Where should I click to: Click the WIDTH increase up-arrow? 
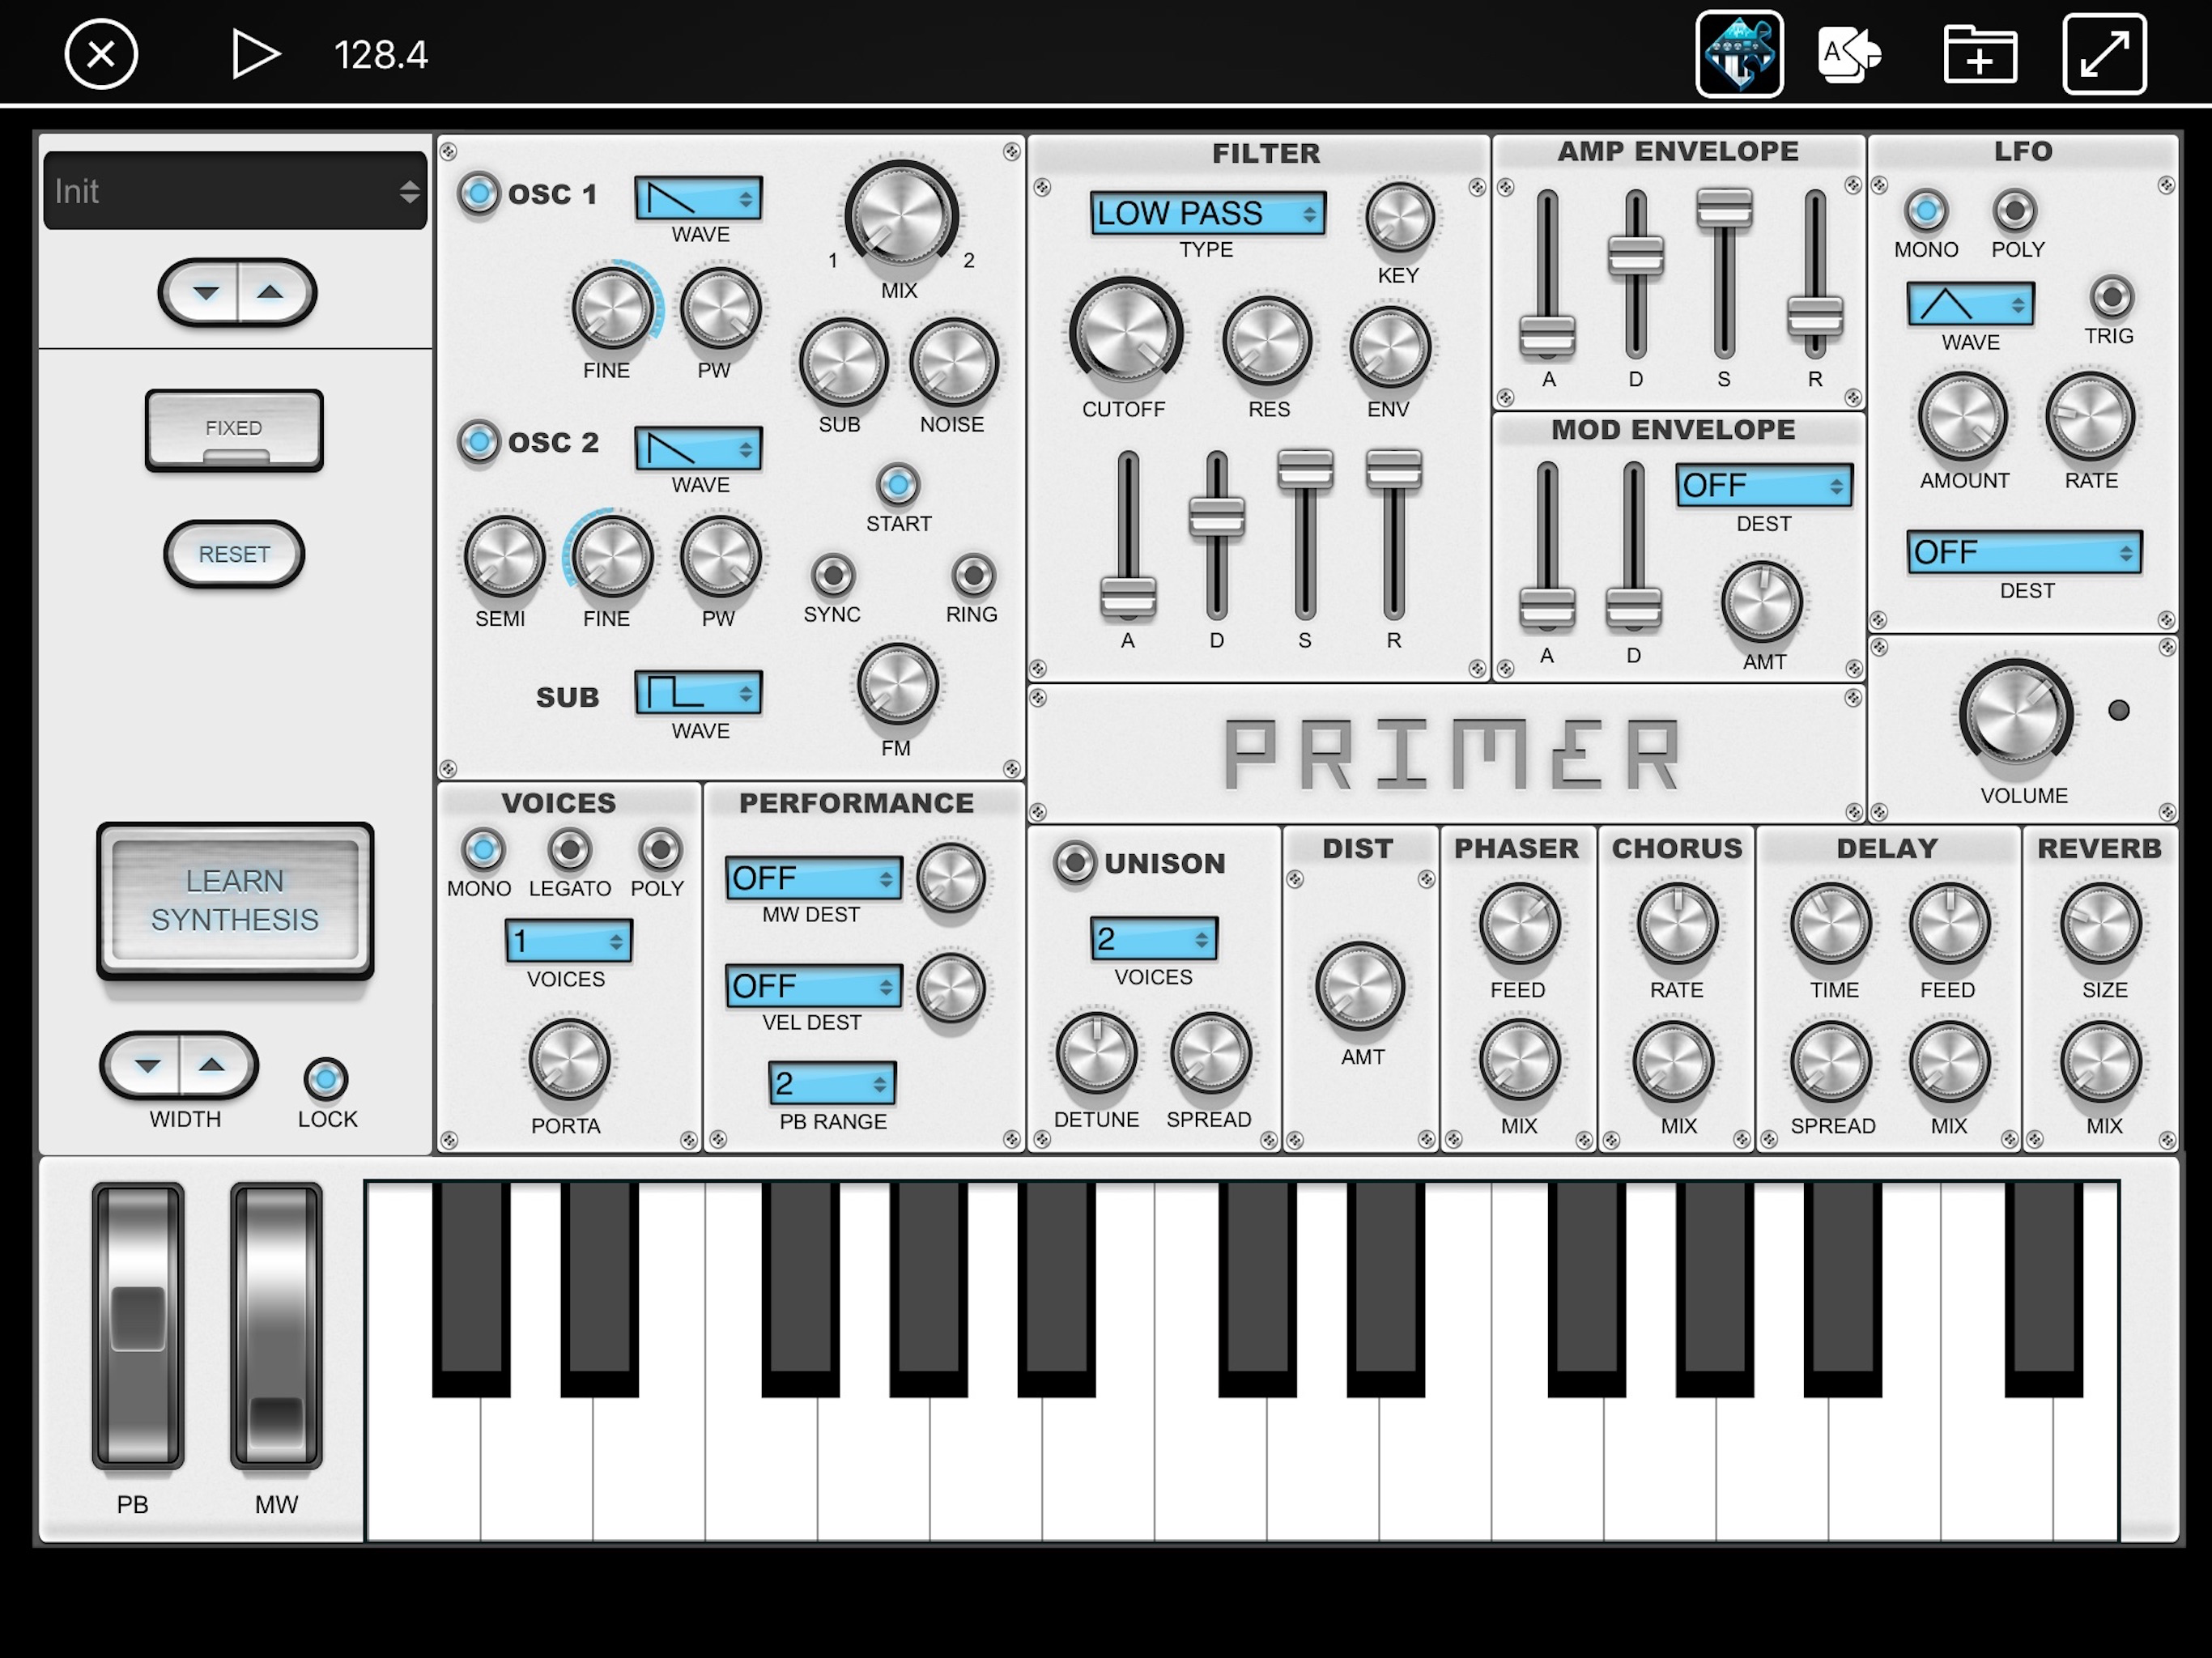coord(212,1065)
